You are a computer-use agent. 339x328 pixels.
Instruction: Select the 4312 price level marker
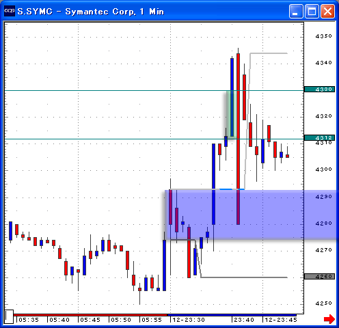pos(319,137)
